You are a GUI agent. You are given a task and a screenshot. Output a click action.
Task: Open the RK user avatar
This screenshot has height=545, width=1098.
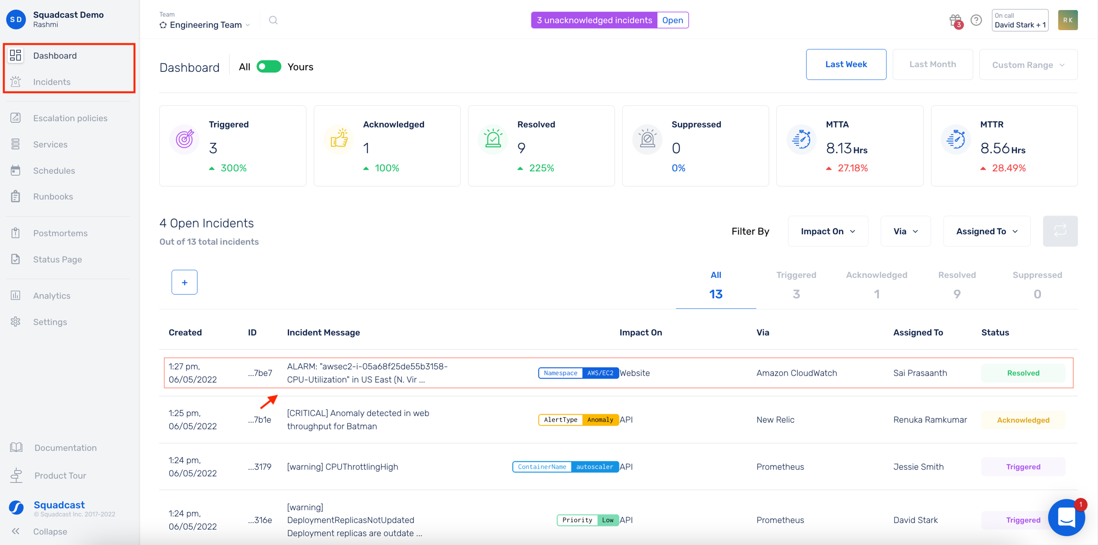(1068, 20)
